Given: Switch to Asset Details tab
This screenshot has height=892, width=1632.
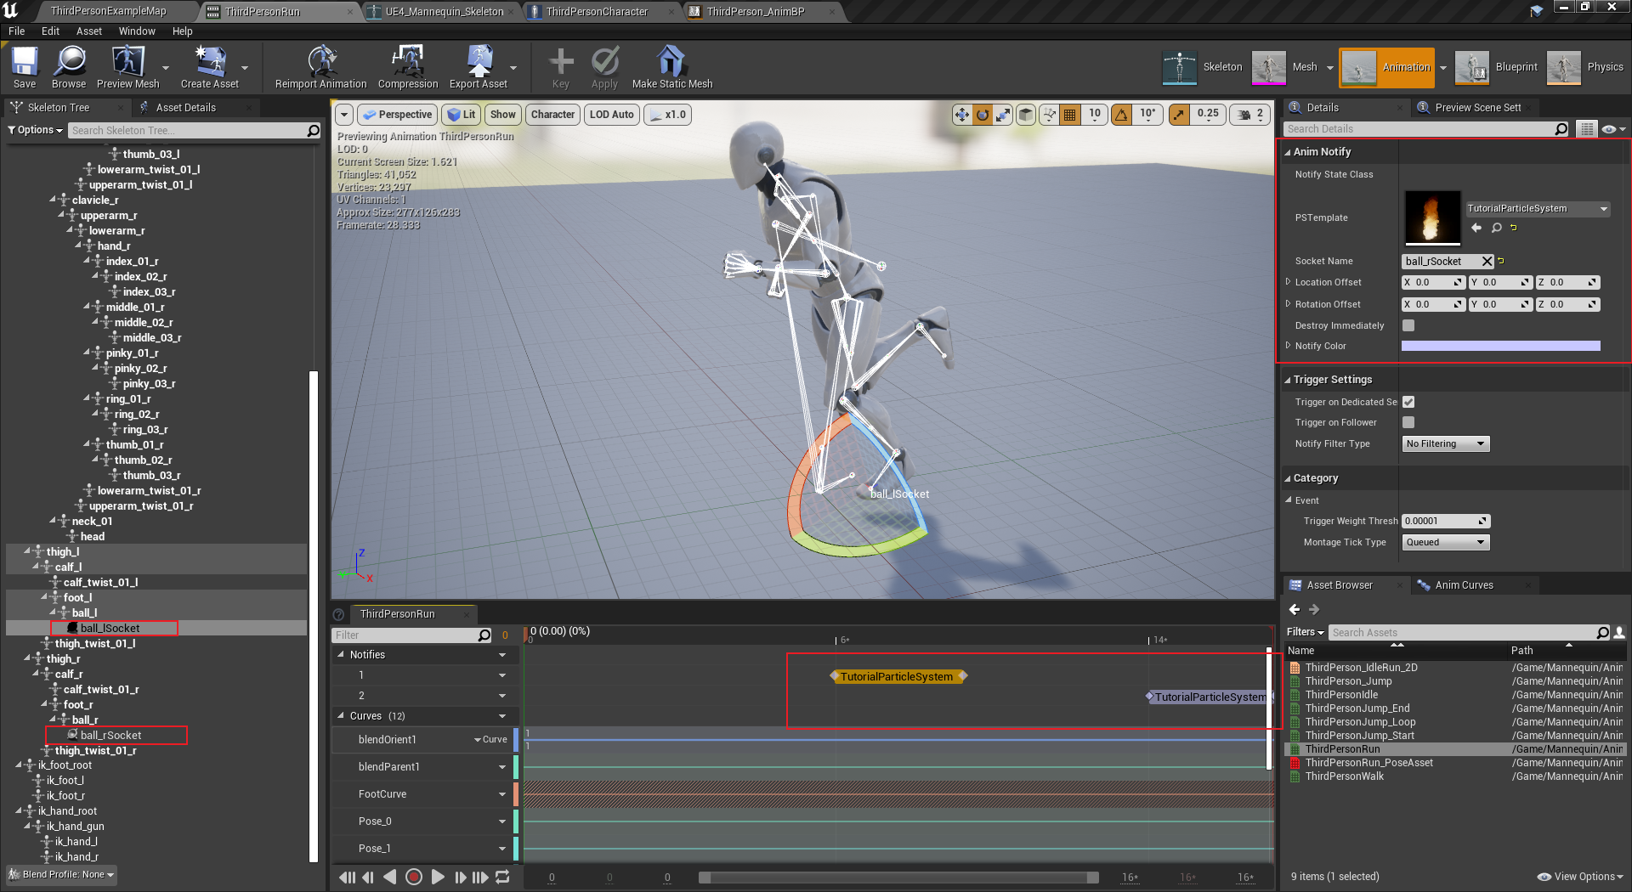Looking at the screenshot, I should 186,108.
